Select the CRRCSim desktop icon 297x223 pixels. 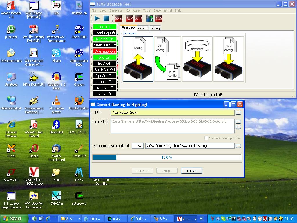[x=57, y=198]
